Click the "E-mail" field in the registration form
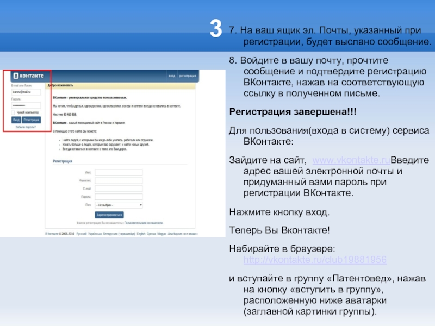The image size is (435, 326). (119, 189)
